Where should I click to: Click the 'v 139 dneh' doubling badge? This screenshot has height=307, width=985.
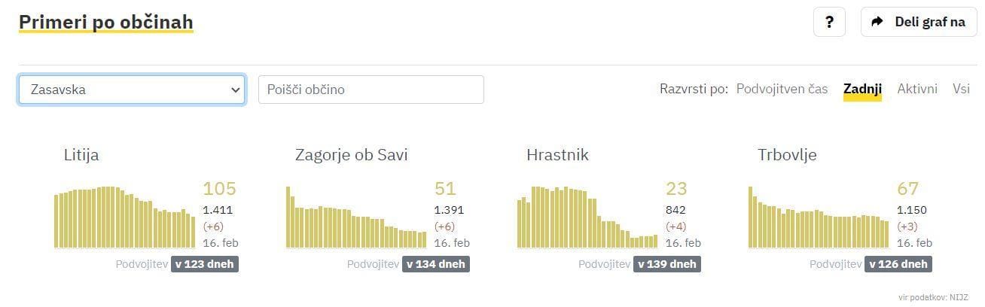pyautogui.click(x=667, y=264)
